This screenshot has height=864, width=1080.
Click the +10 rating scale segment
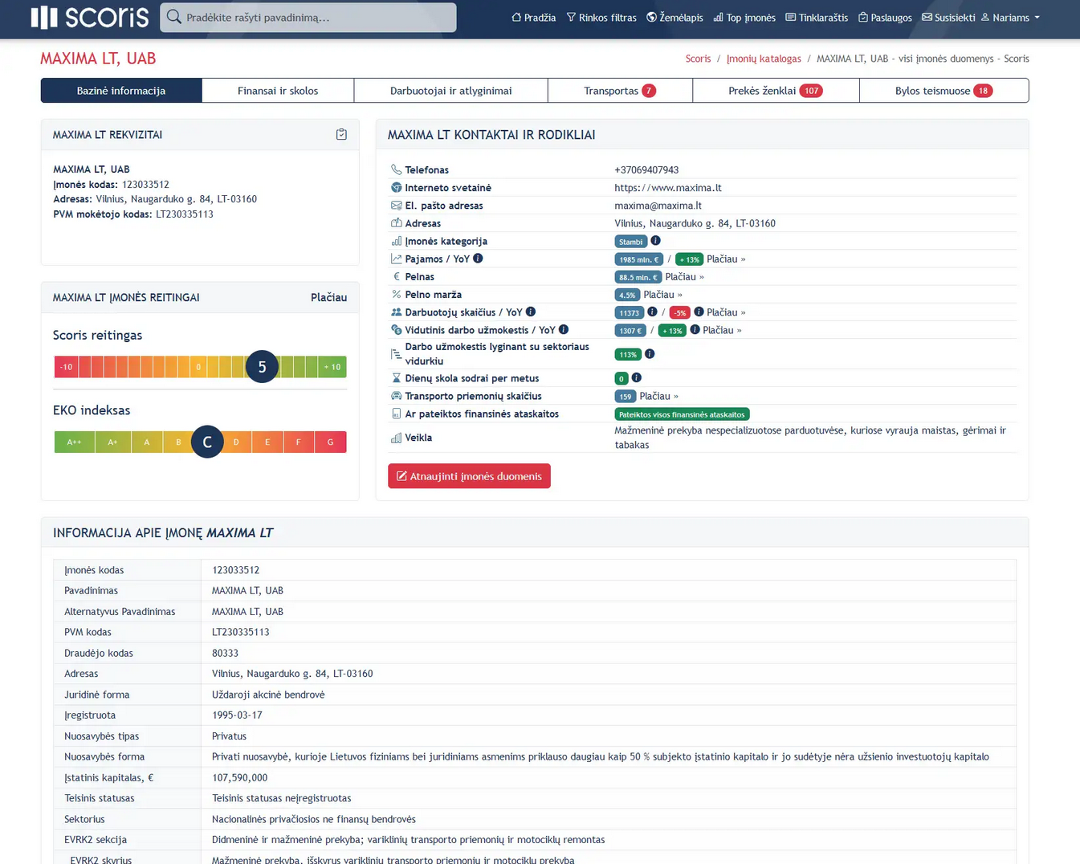(x=332, y=367)
